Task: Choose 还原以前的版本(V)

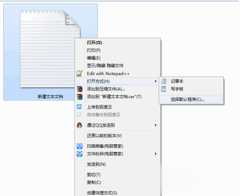Action: (117, 136)
